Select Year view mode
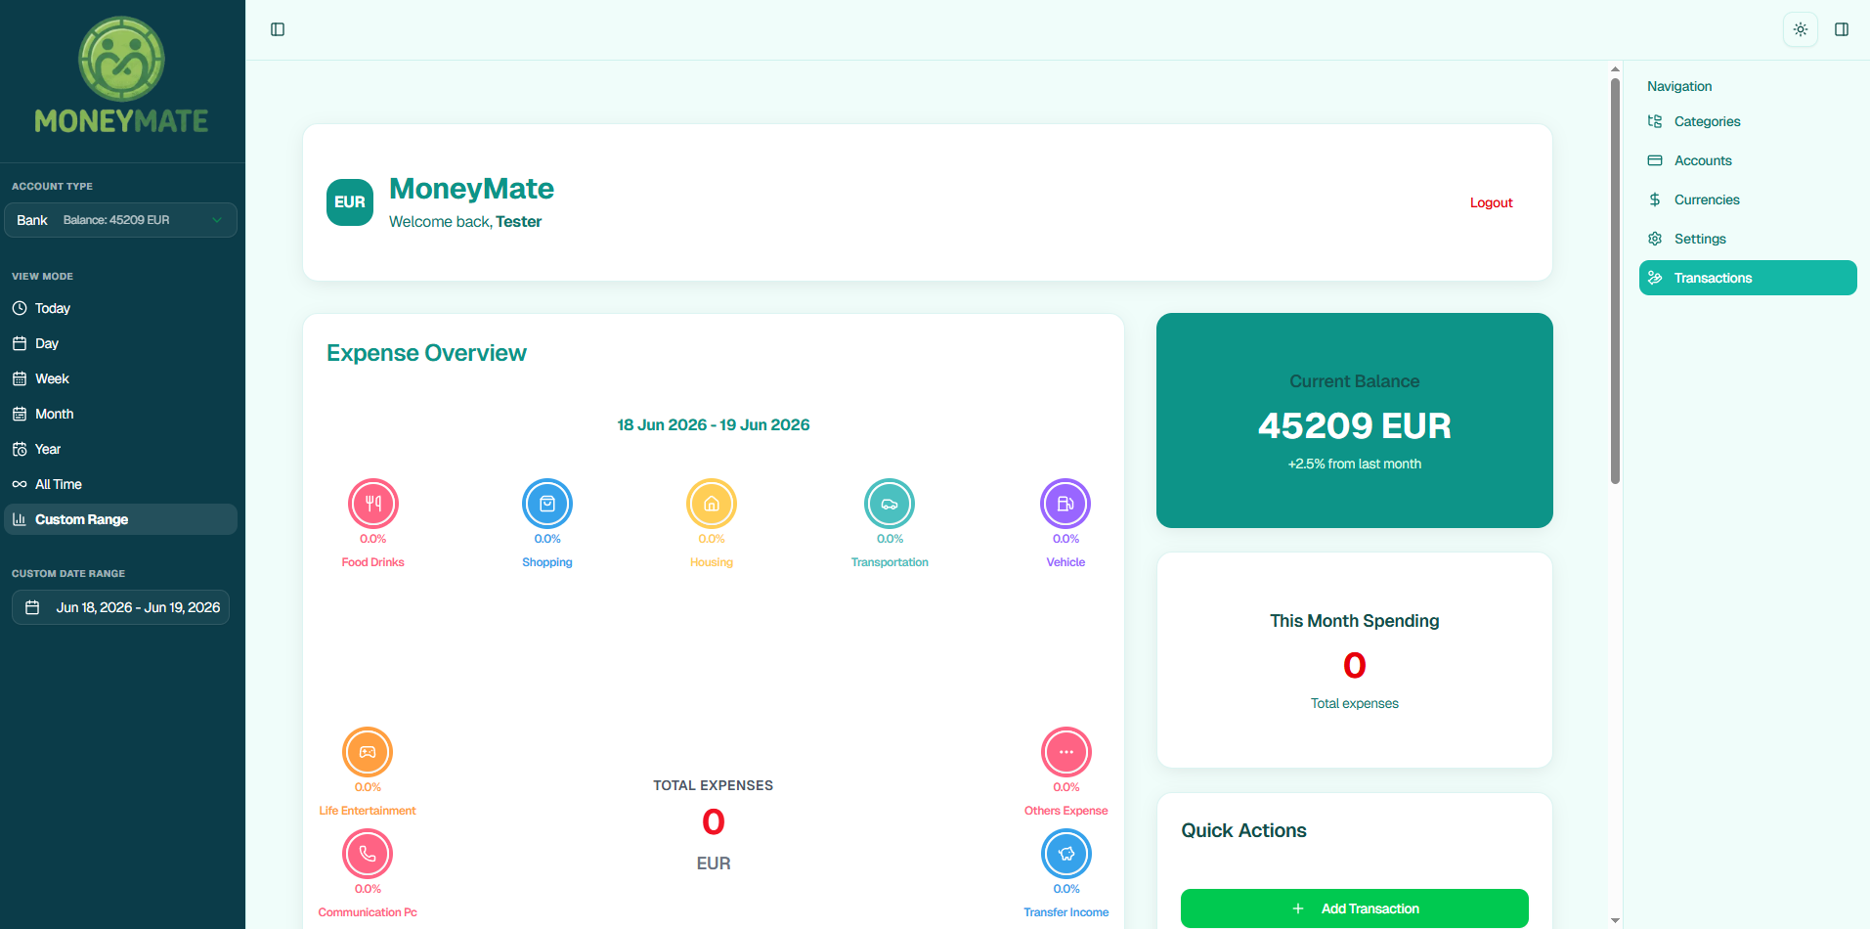The height and width of the screenshot is (929, 1870). 121,449
